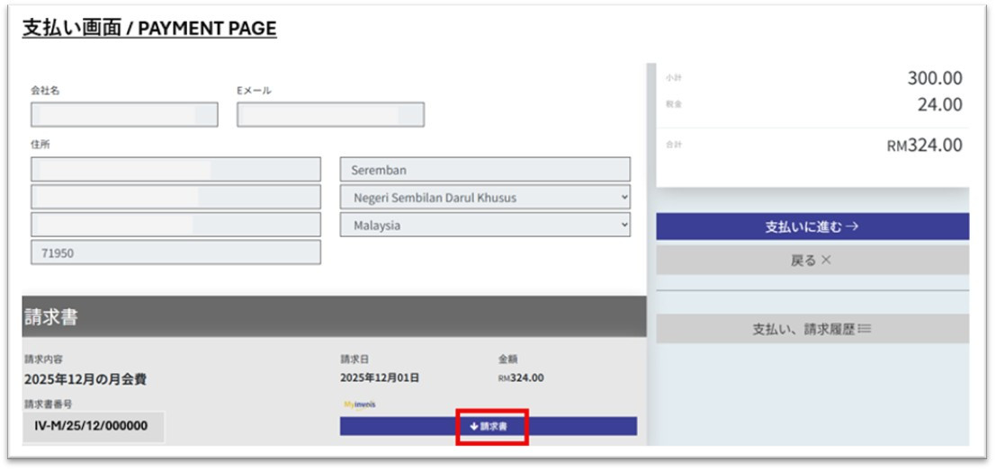Click the list icon in 支払い、請求履歴
Viewport: 996px width, 470px height.
(865, 329)
